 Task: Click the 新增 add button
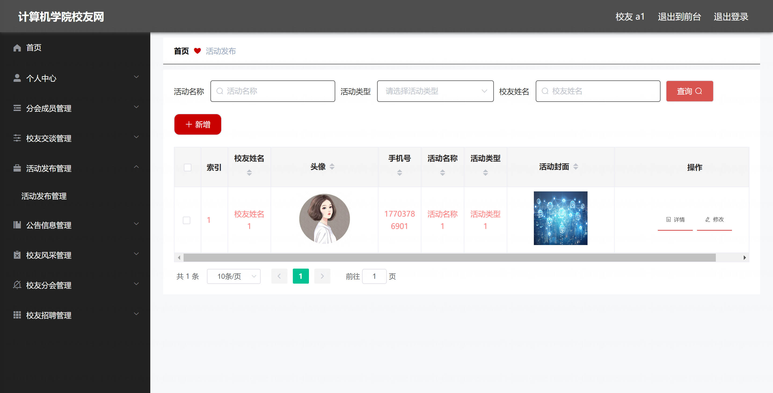[x=198, y=124]
